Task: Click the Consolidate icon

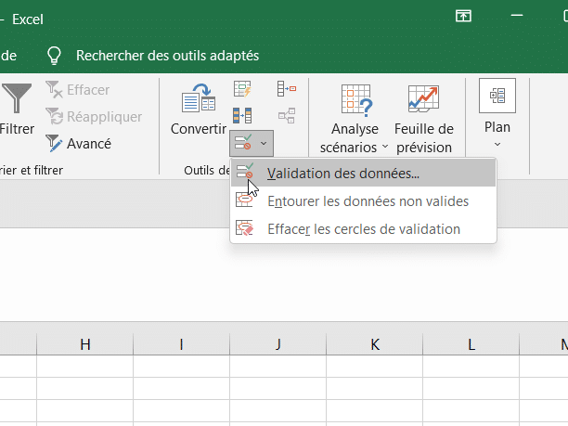Action: click(287, 89)
